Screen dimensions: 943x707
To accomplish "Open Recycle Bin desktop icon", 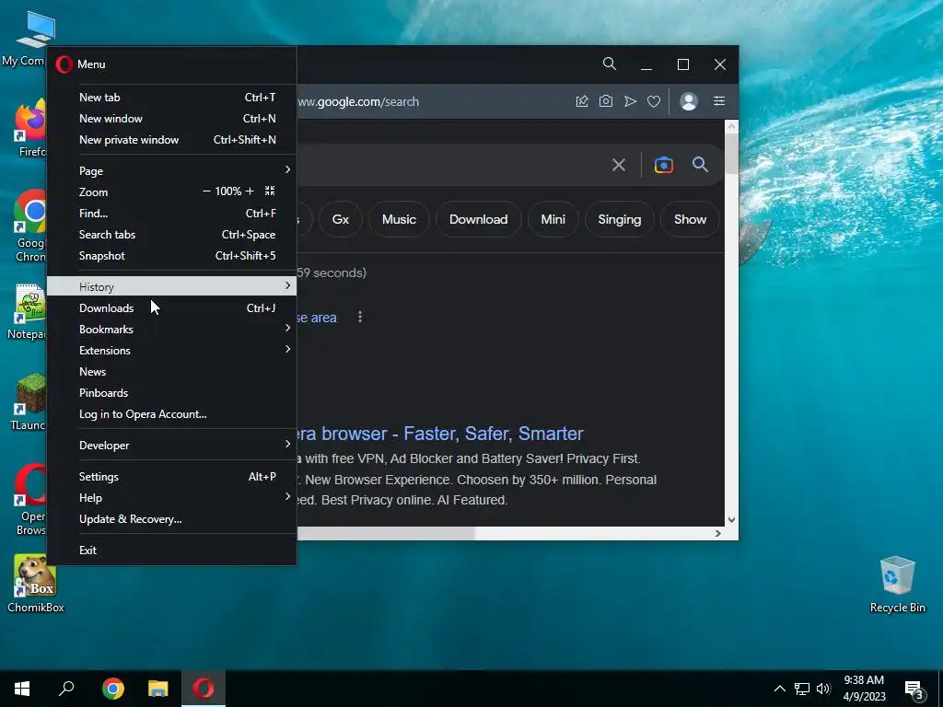I will coord(897,585).
